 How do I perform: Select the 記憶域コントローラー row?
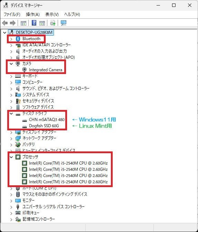pos(39,219)
